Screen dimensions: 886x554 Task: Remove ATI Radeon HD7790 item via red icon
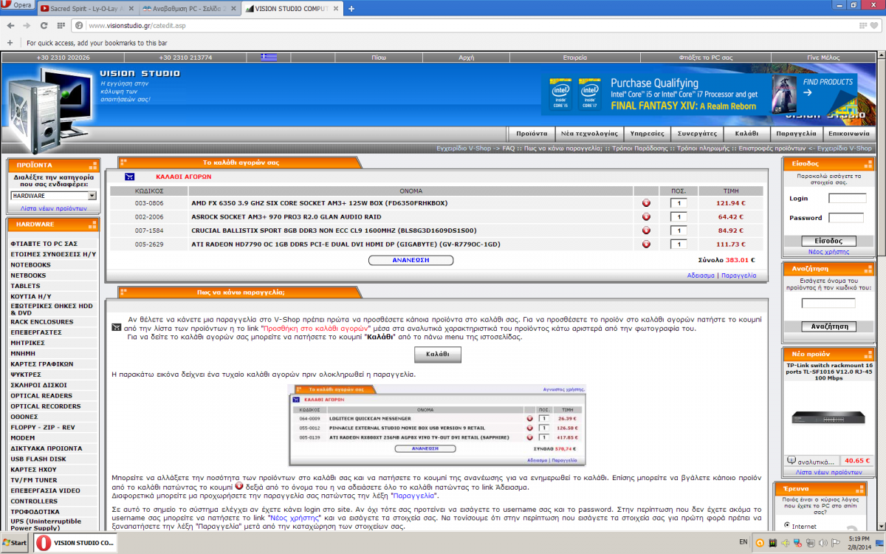646,244
